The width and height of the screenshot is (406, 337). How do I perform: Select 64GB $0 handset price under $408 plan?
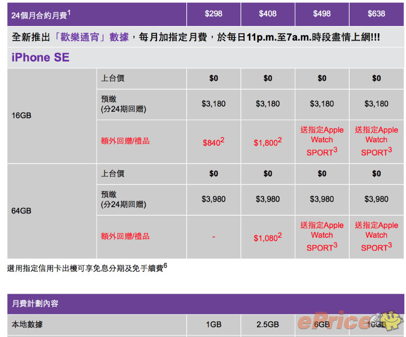(268, 173)
